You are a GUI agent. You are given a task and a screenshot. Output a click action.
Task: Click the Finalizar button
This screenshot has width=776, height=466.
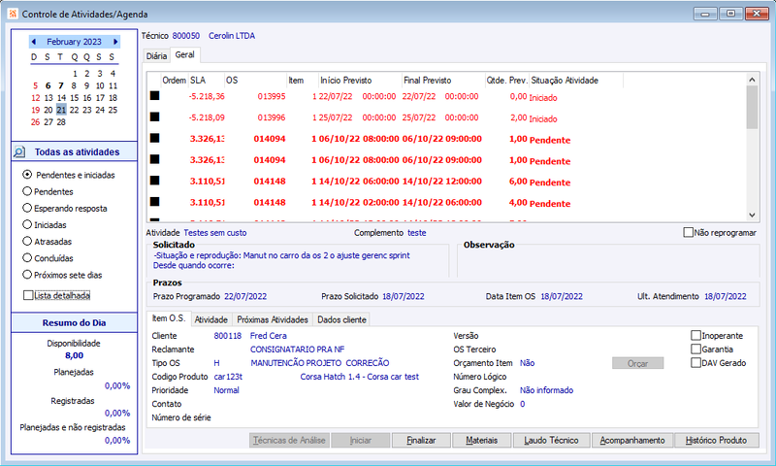[x=421, y=440]
